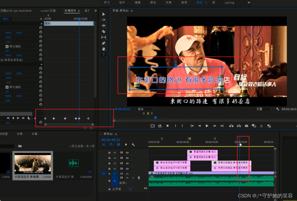This screenshot has width=297, height=201.
Task: Open the Lumetri 范围 tab
Action: (x=48, y=11)
